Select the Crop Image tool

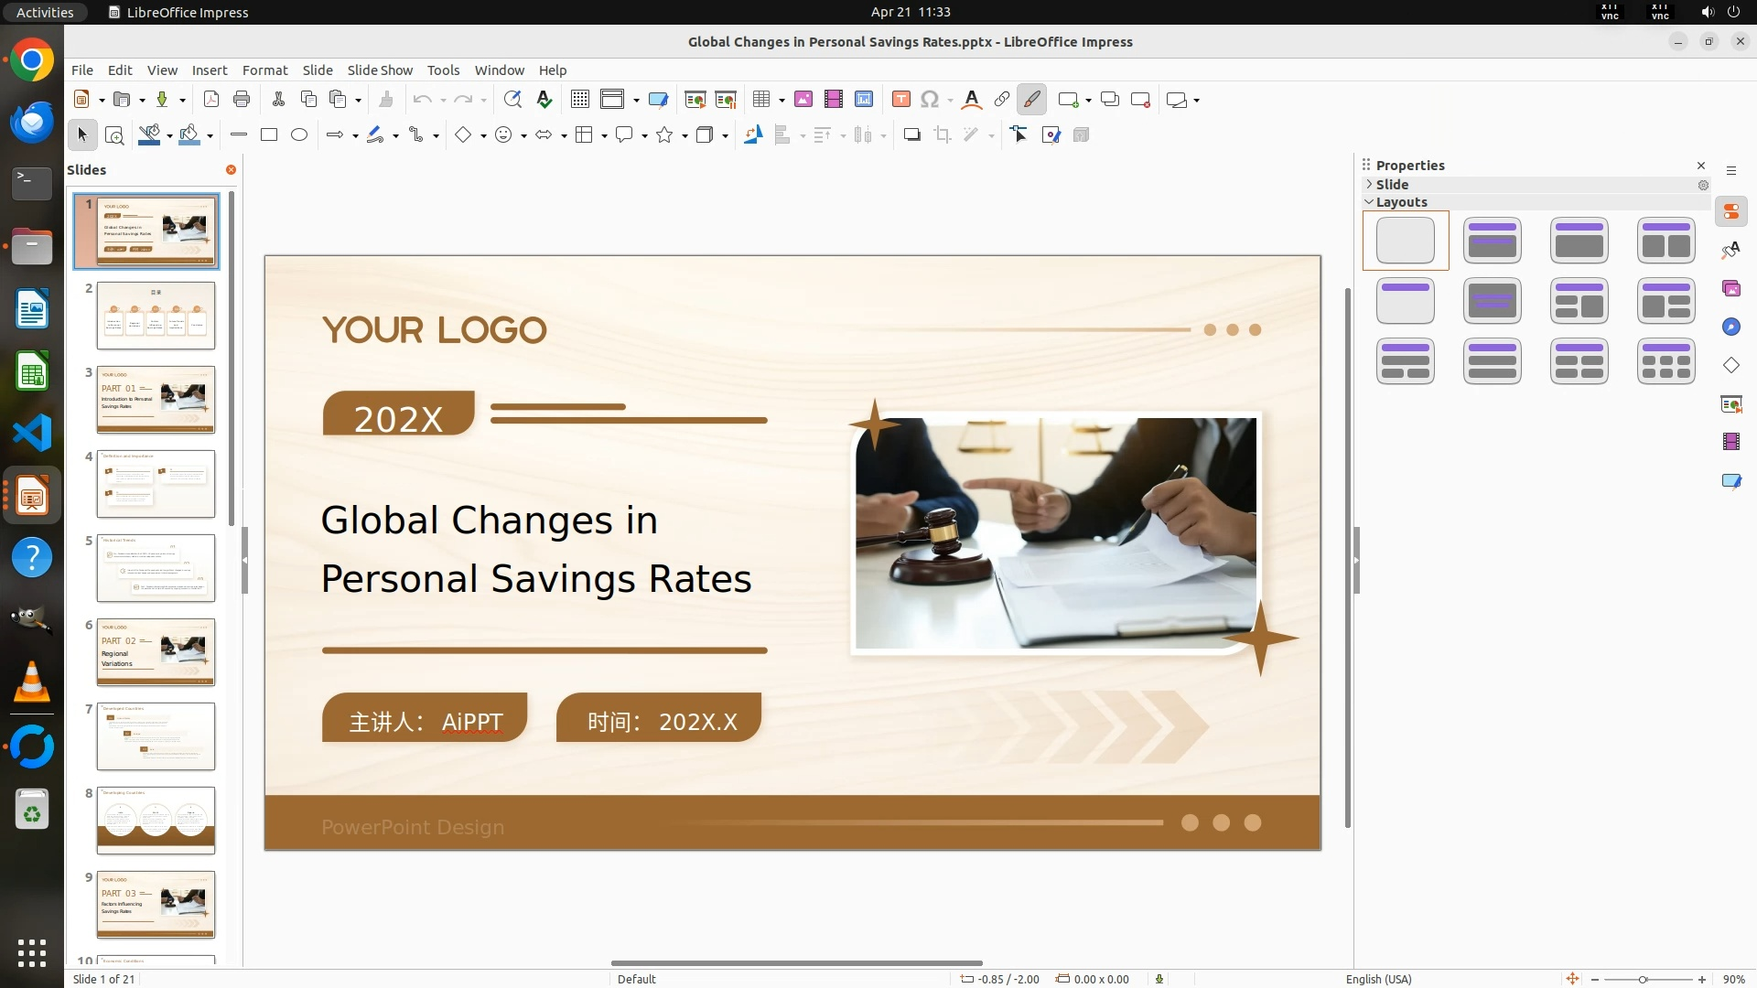click(943, 135)
